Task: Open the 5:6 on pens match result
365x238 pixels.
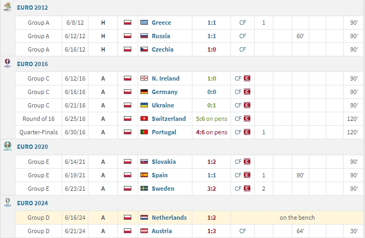Action: coord(213,118)
